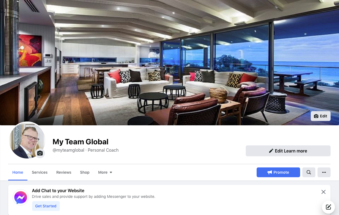The width and height of the screenshot is (339, 215).
Task: Switch to the Services tab
Action: coord(40,172)
